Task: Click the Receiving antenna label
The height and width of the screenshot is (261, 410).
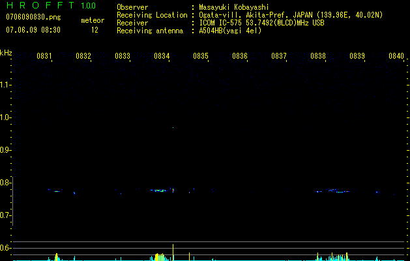Action: pos(150,31)
